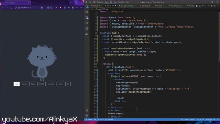This screenshot has width=220, height=124.
Task: Open the Docker view in activity bar
Action: point(87,34)
